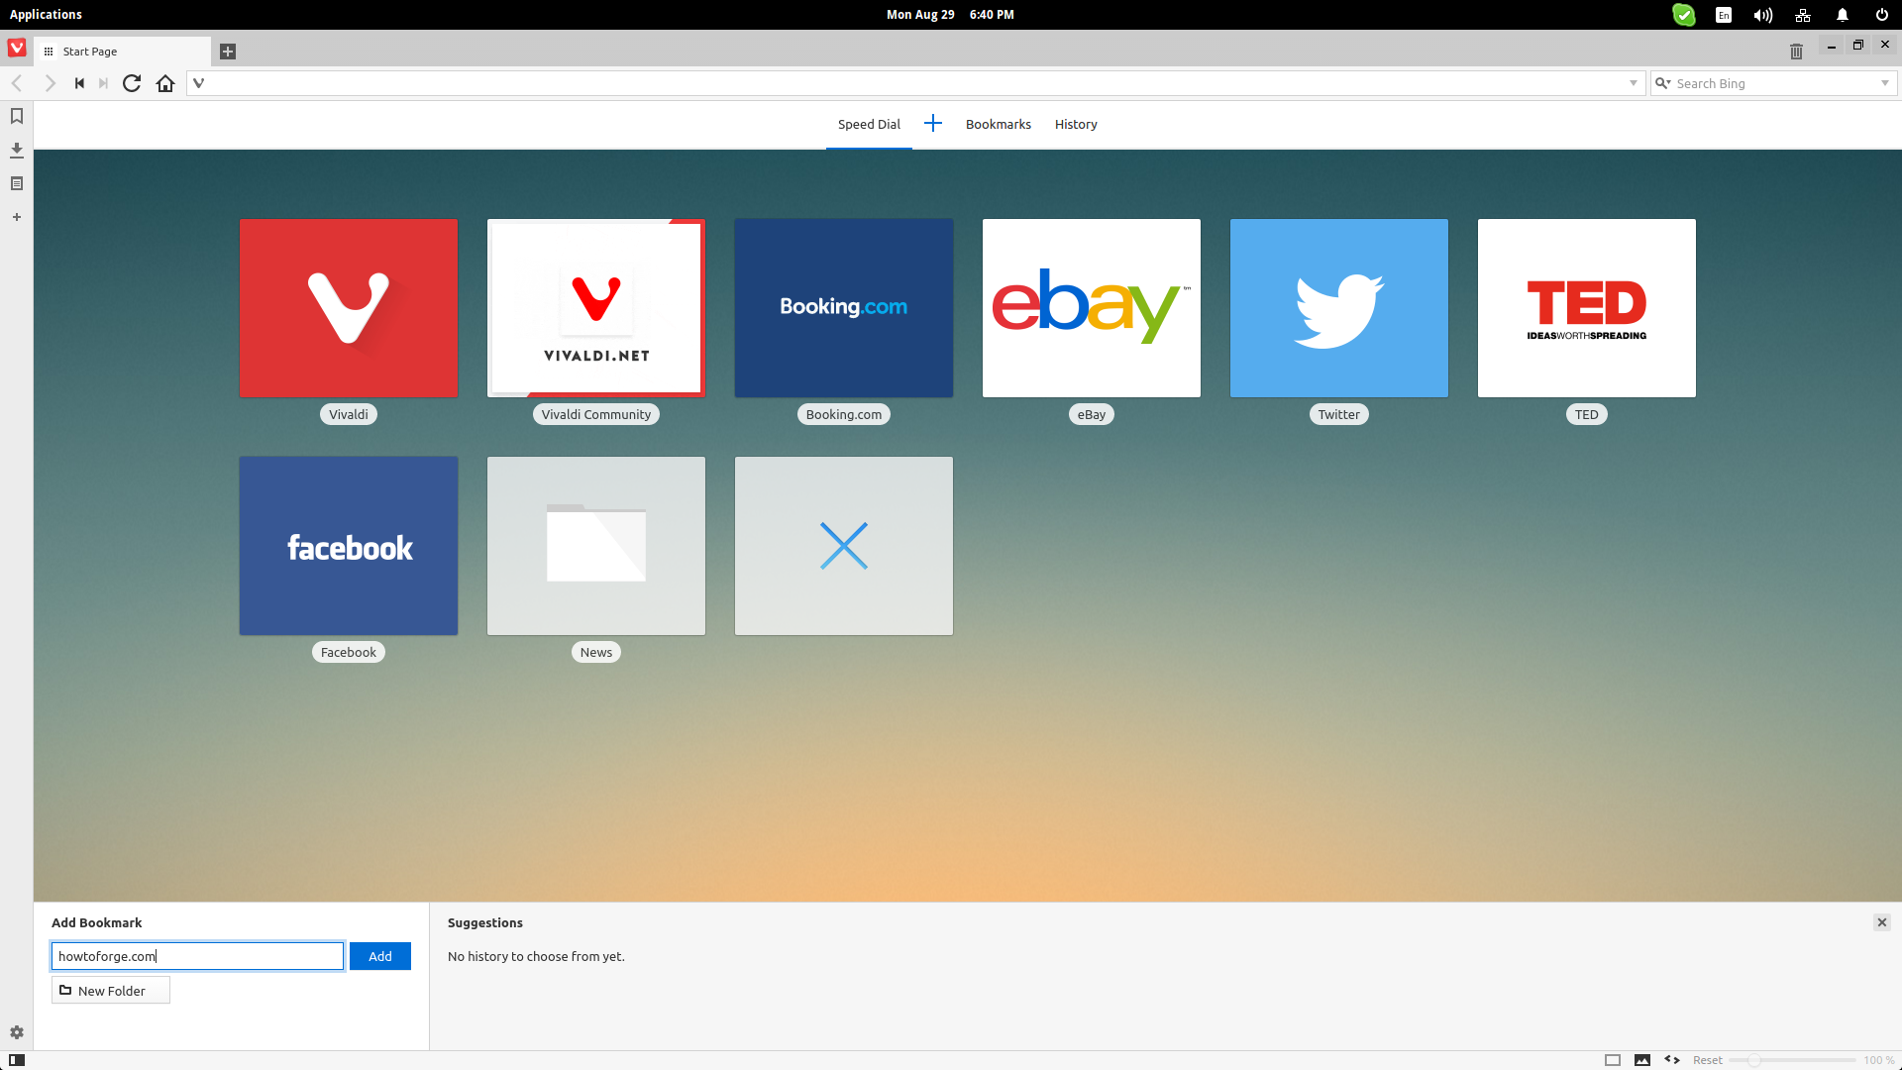Viewport: 1902px width, 1070px height.
Task: Add new Speed Dial group
Action: click(x=933, y=124)
